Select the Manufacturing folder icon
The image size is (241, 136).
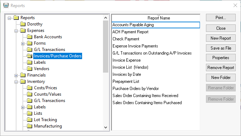tap(29, 126)
